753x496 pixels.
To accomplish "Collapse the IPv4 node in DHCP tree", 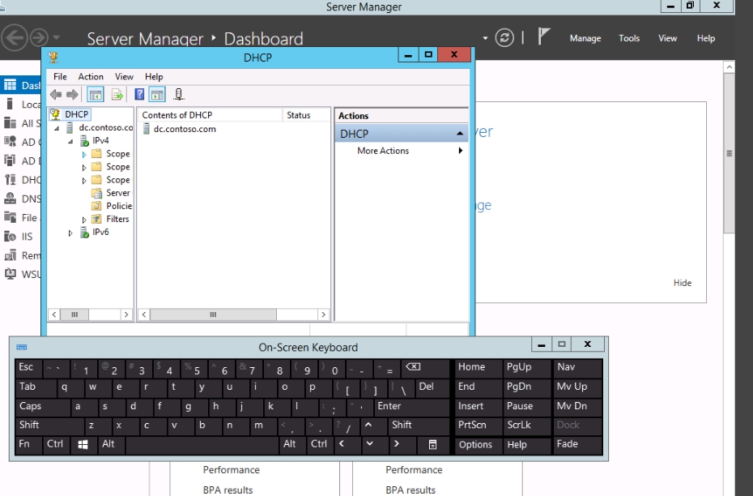I will pyautogui.click(x=70, y=141).
